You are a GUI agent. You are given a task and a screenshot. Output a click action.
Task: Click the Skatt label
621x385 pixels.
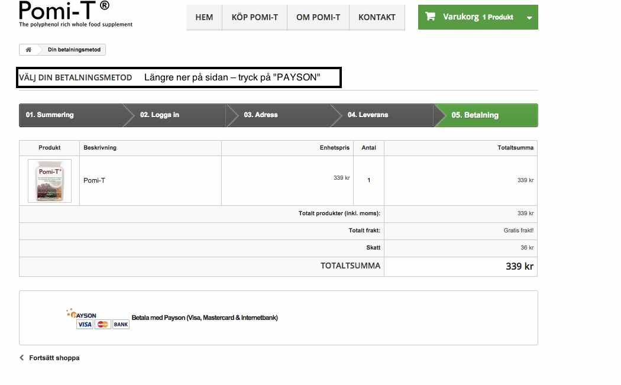coord(373,248)
